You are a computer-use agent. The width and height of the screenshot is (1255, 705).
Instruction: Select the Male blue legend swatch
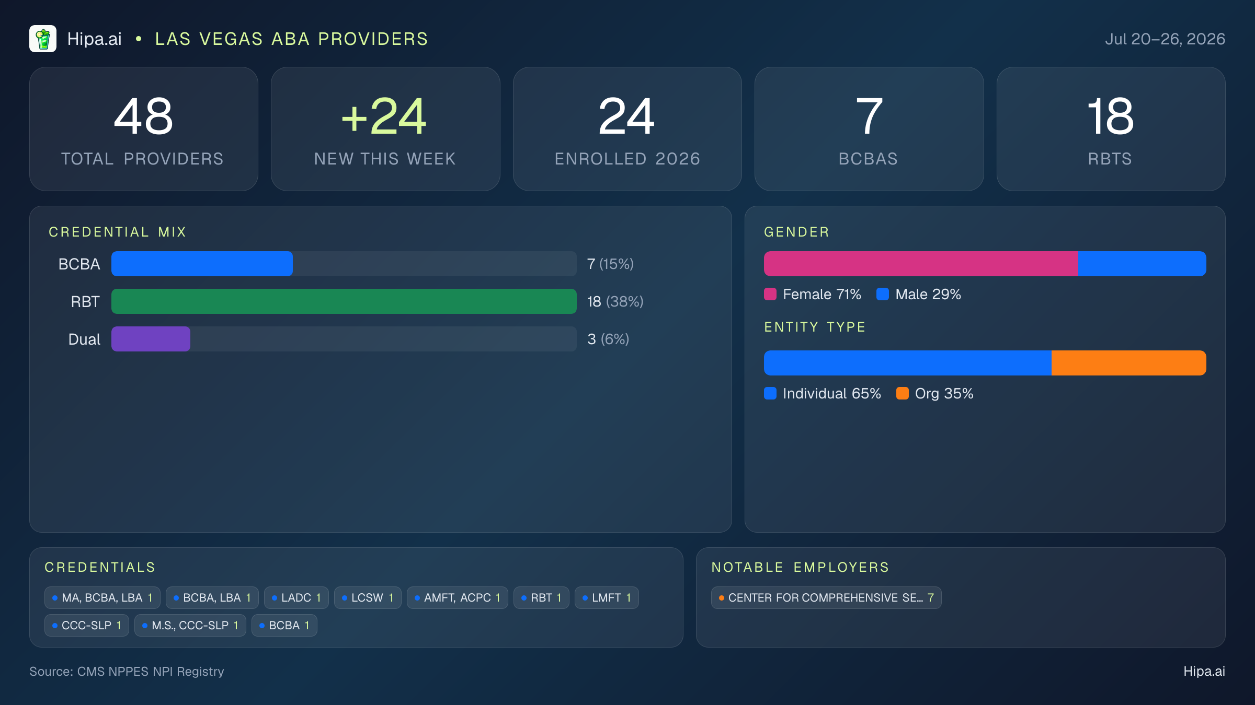pos(883,294)
